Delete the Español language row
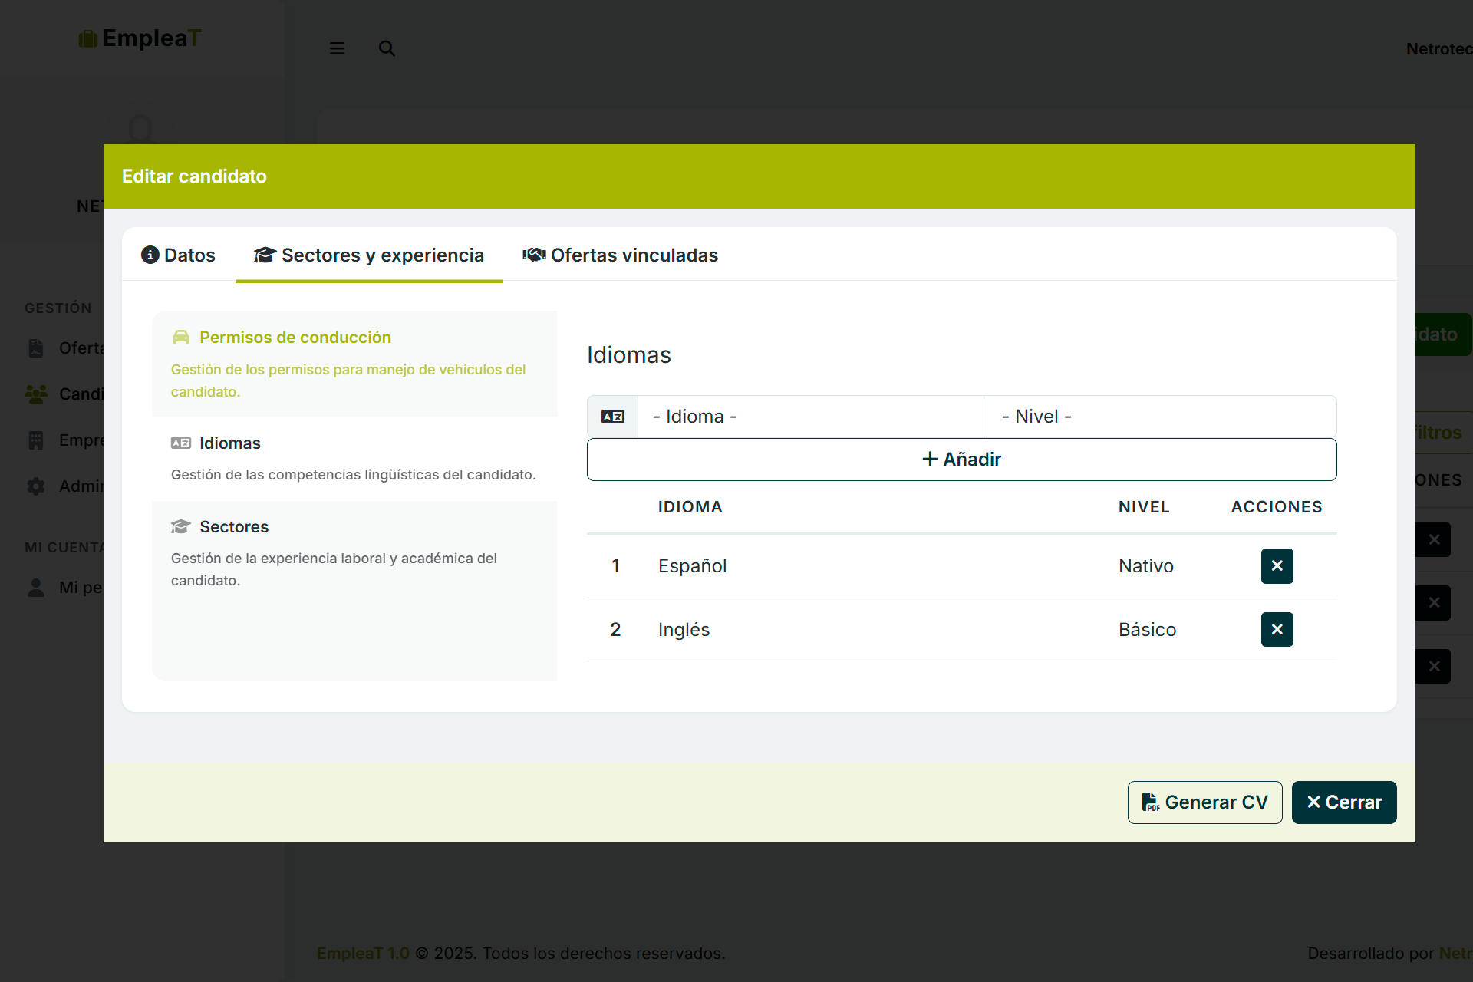1473x982 pixels. 1277,566
